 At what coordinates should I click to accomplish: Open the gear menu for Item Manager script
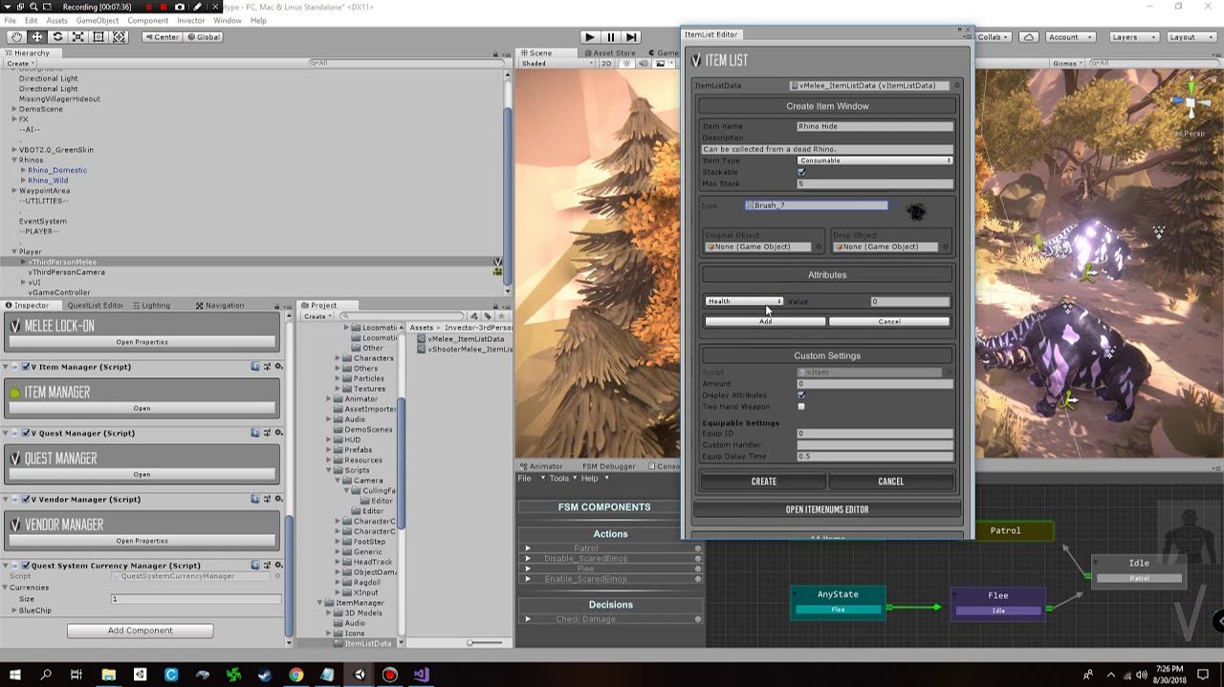click(x=278, y=367)
